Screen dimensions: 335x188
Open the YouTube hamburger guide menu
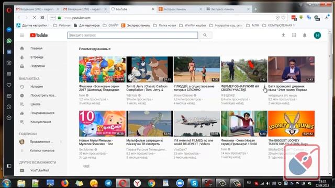22,35
